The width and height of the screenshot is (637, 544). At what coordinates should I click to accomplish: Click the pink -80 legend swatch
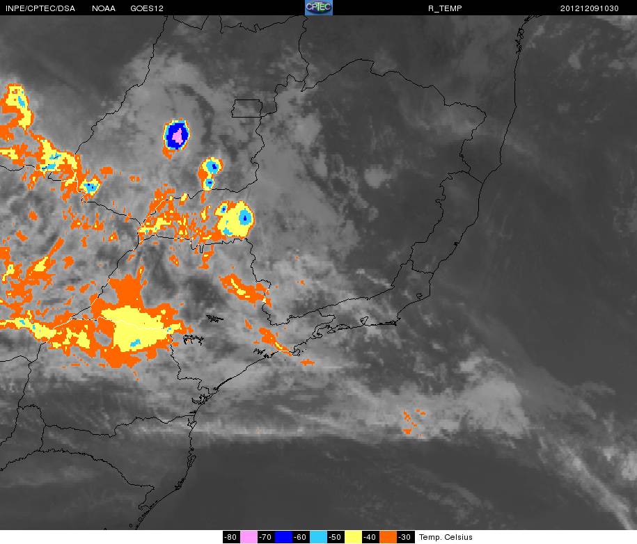[x=249, y=536]
